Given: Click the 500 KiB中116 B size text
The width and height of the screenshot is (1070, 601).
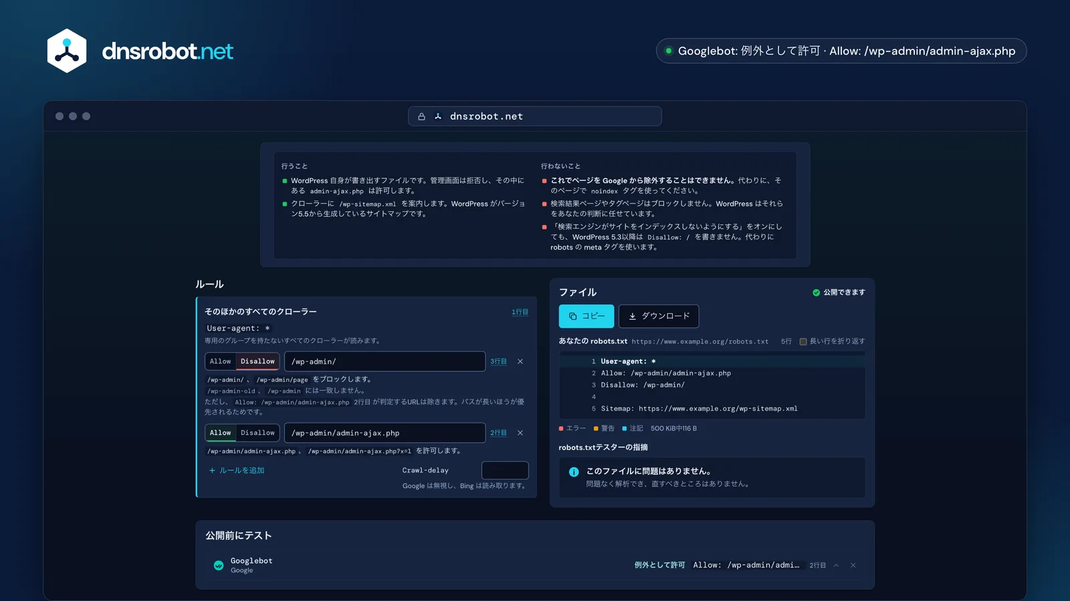Looking at the screenshot, I should [673, 429].
